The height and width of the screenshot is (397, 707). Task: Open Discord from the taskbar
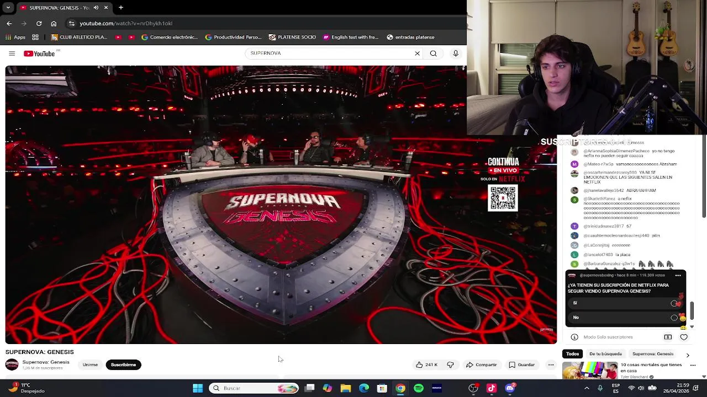pos(510,388)
